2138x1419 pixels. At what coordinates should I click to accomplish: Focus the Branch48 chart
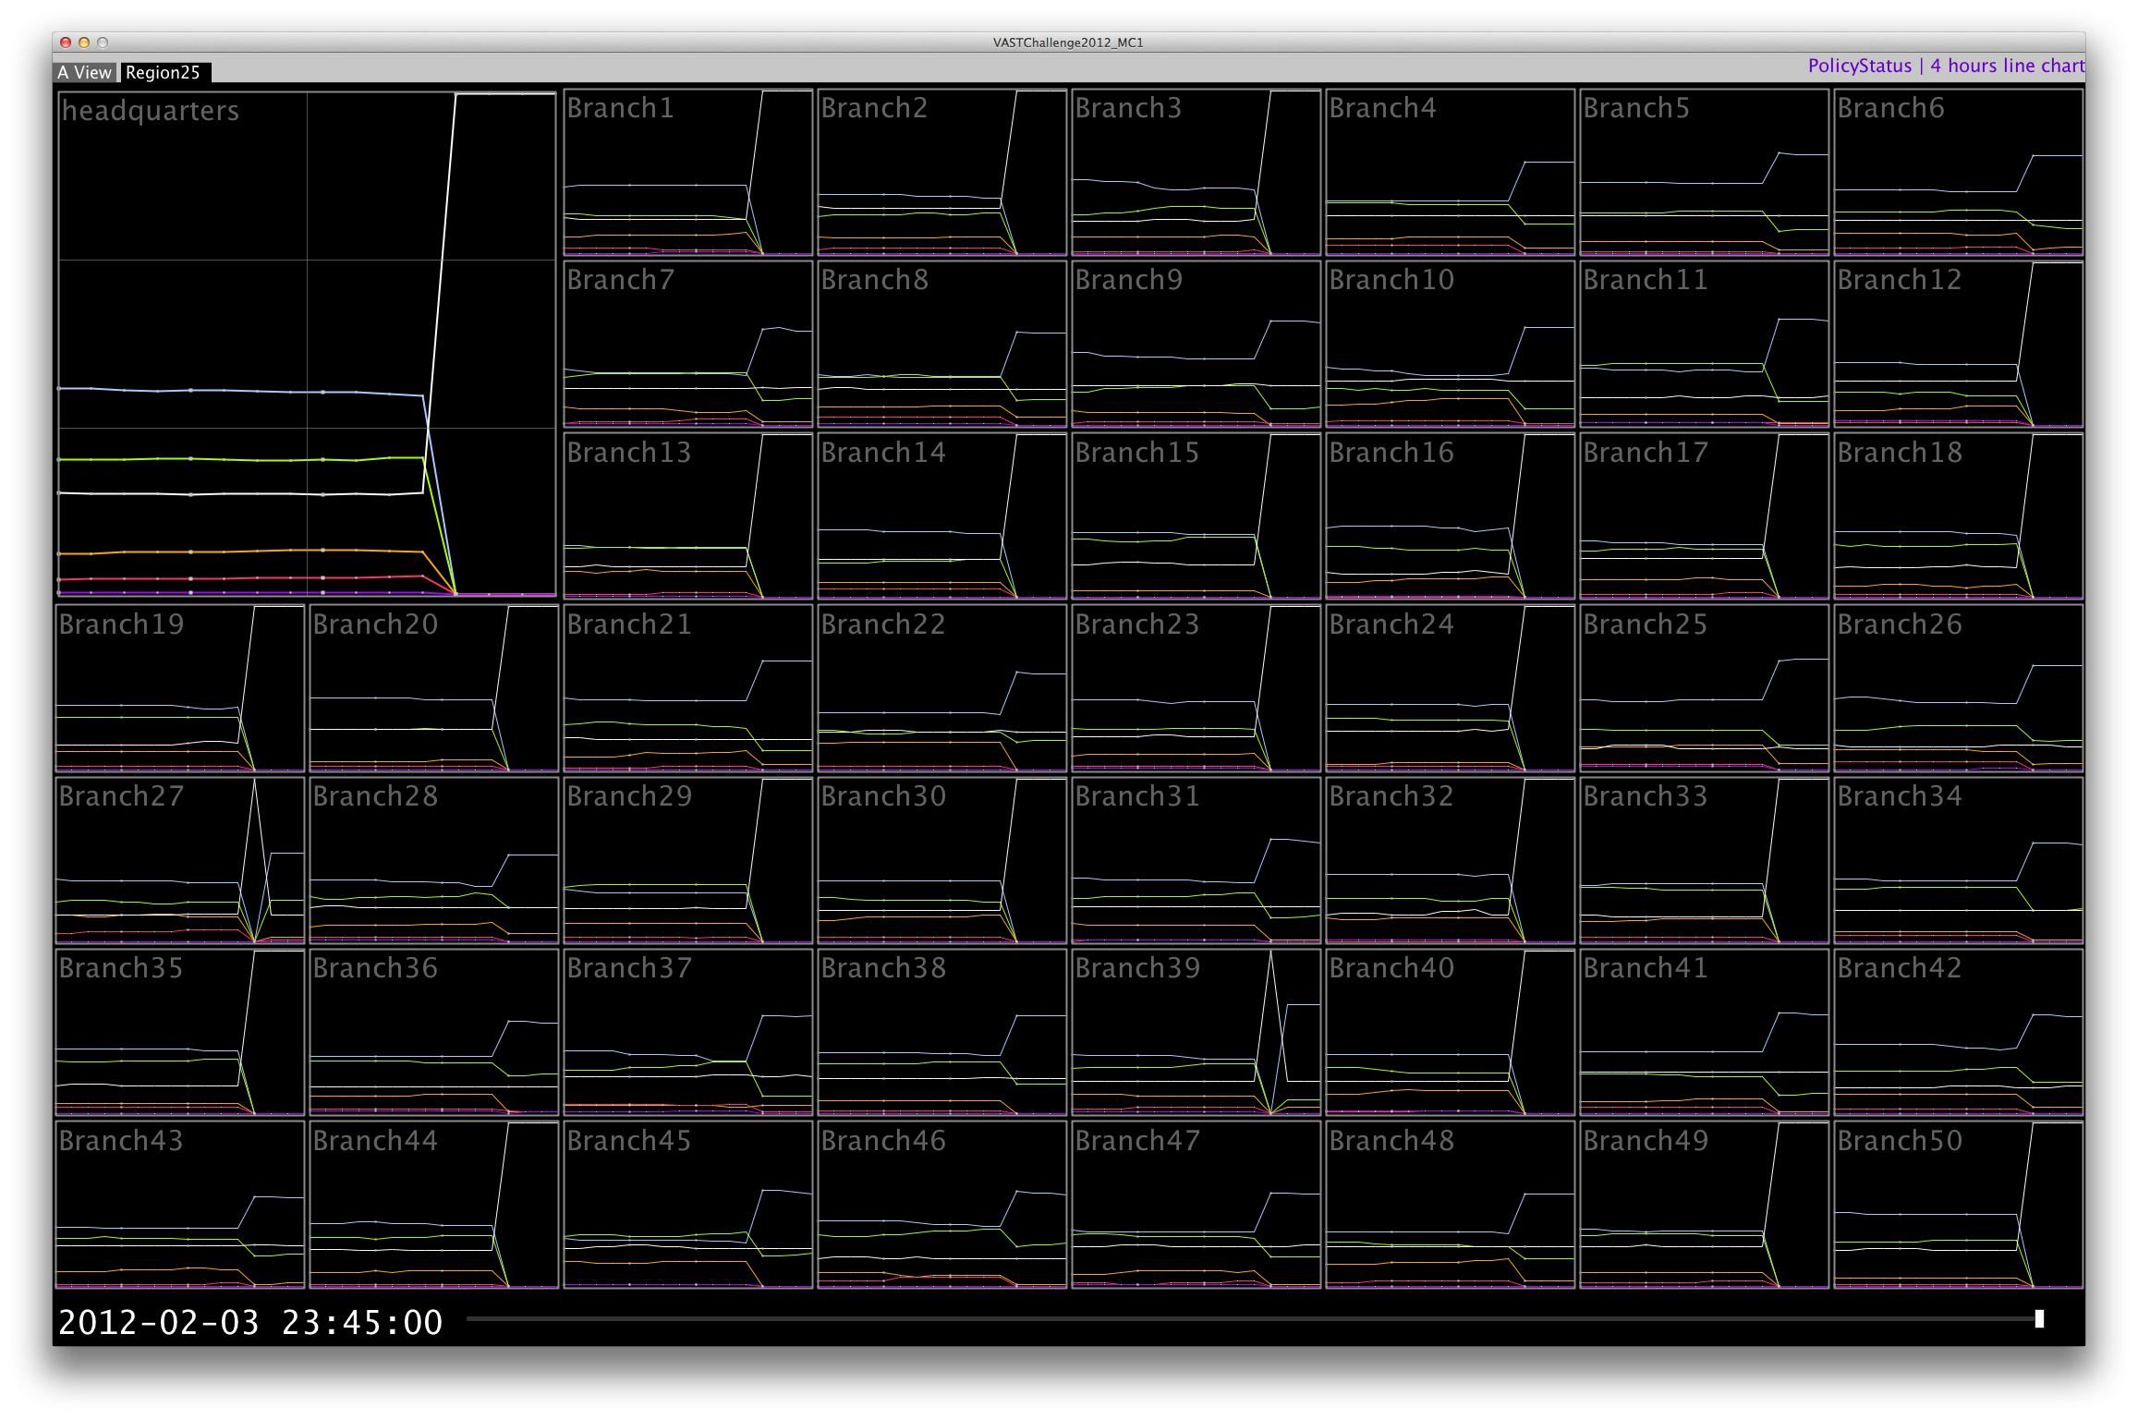(1451, 1205)
